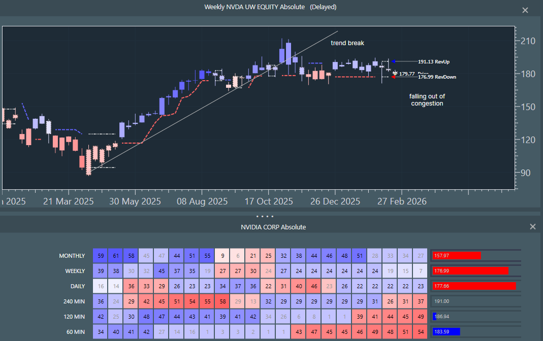Click the MONTHLY cell showing 61

click(x=117, y=256)
